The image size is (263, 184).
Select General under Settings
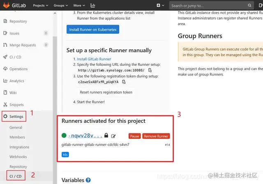(x=16, y=127)
